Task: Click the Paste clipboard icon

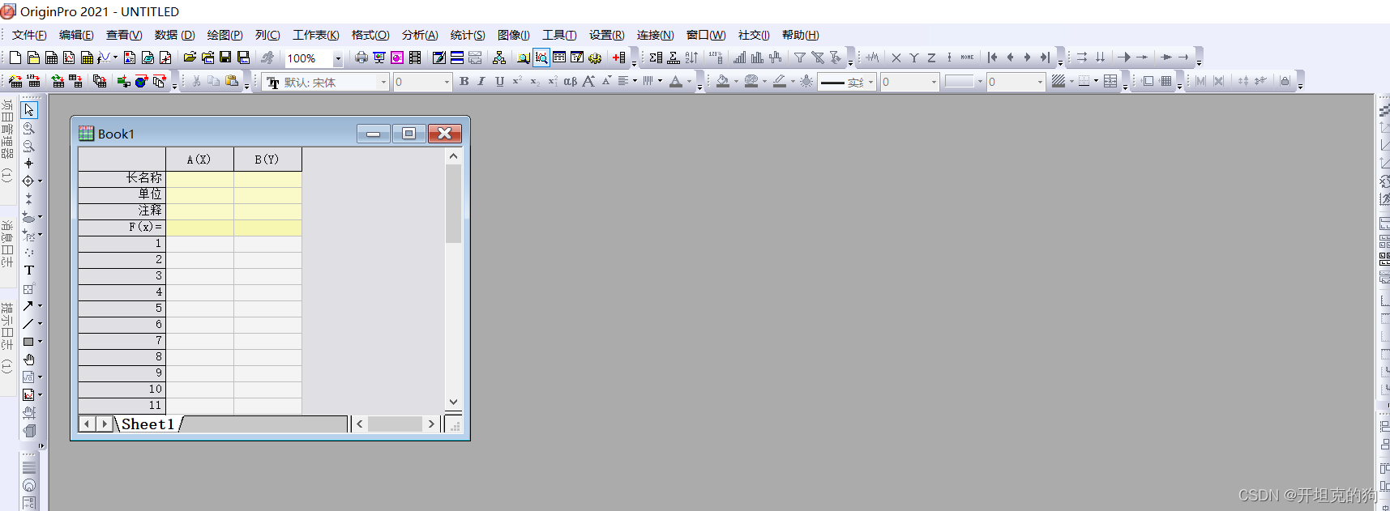Action: (x=233, y=81)
